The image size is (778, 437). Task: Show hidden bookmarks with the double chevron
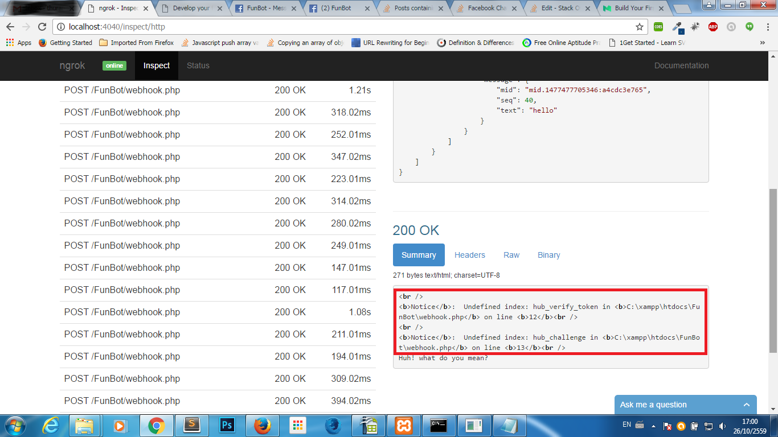tap(763, 43)
